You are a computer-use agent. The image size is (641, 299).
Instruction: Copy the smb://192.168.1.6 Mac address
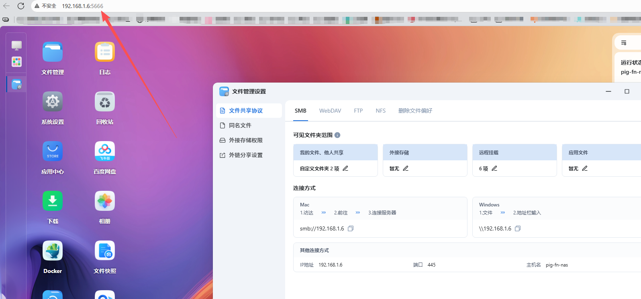point(351,228)
